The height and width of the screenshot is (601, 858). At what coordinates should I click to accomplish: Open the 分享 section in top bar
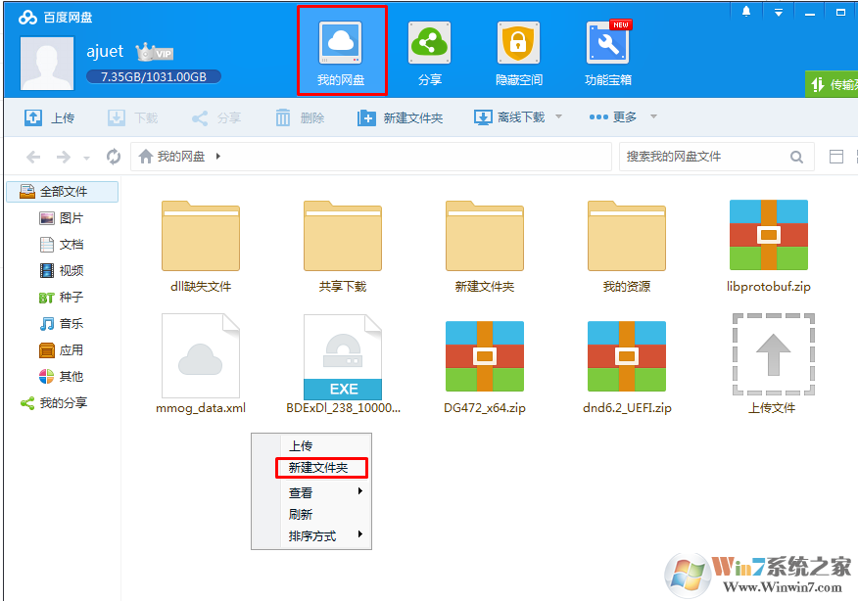430,54
